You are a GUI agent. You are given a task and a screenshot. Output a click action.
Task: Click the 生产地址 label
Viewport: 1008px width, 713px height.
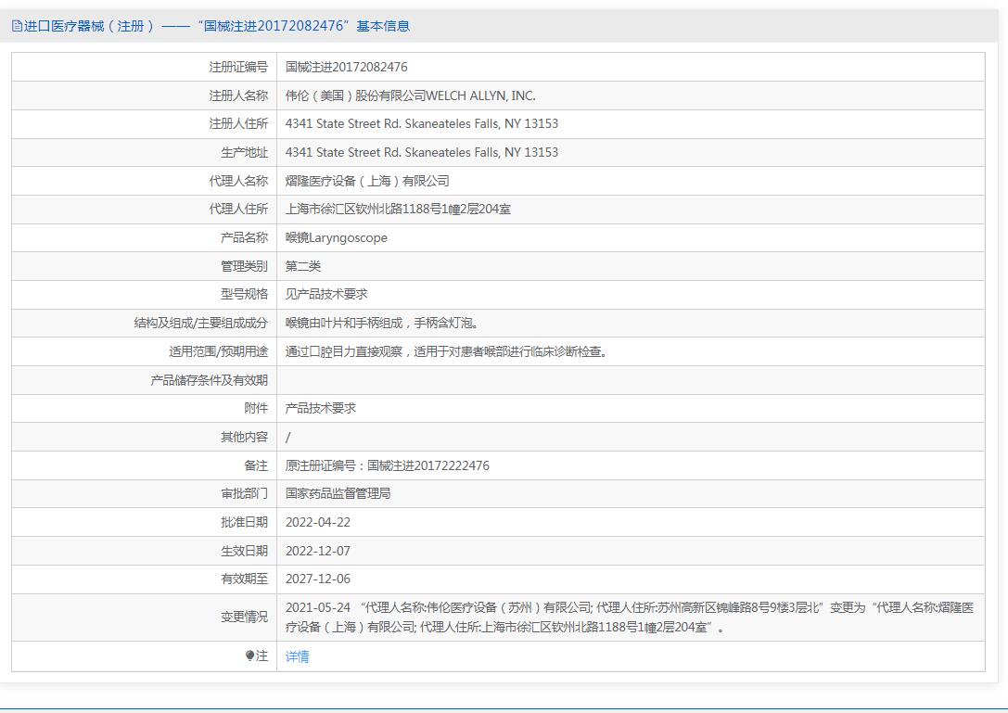tap(244, 152)
